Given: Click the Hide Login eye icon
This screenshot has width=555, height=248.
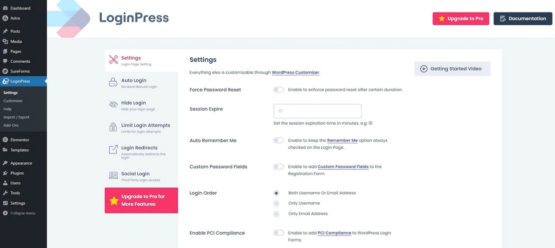Looking at the screenshot, I should pos(113,105).
